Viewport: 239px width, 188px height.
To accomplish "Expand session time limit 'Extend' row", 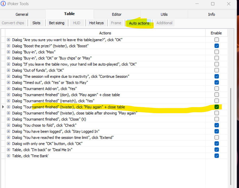I will 9,138.
